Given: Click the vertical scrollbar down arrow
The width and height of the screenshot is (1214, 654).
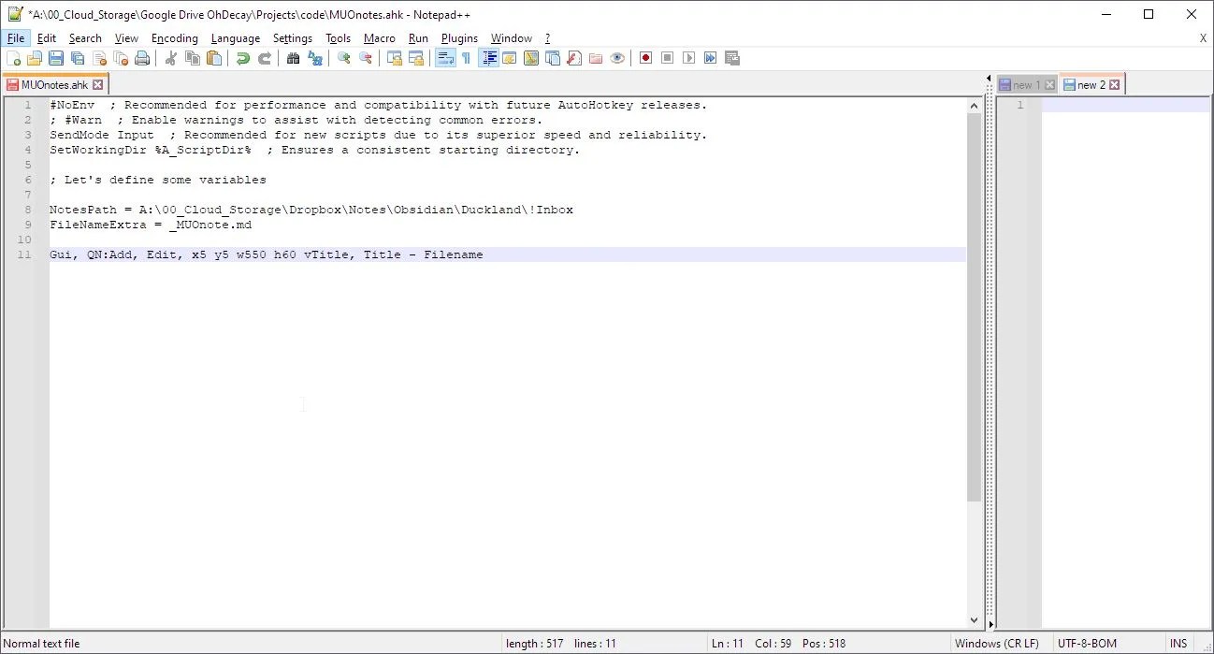Looking at the screenshot, I should coord(975,618).
